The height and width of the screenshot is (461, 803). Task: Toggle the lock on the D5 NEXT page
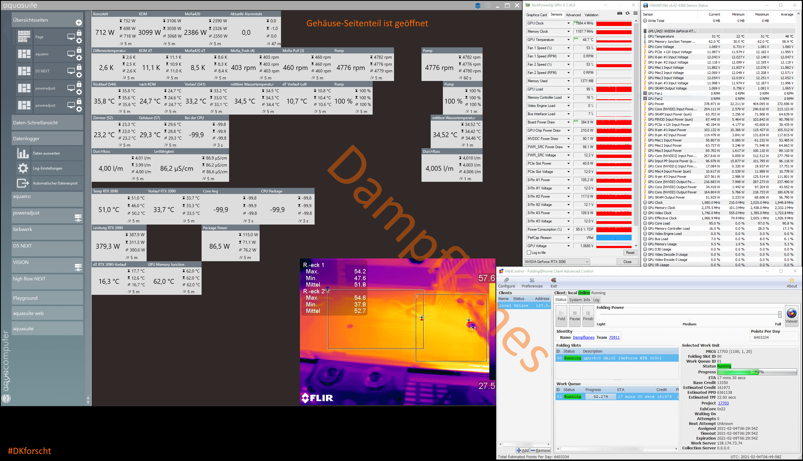[79, 67]
